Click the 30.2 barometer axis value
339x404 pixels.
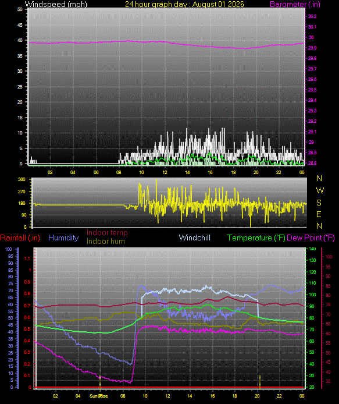(312, 16)
